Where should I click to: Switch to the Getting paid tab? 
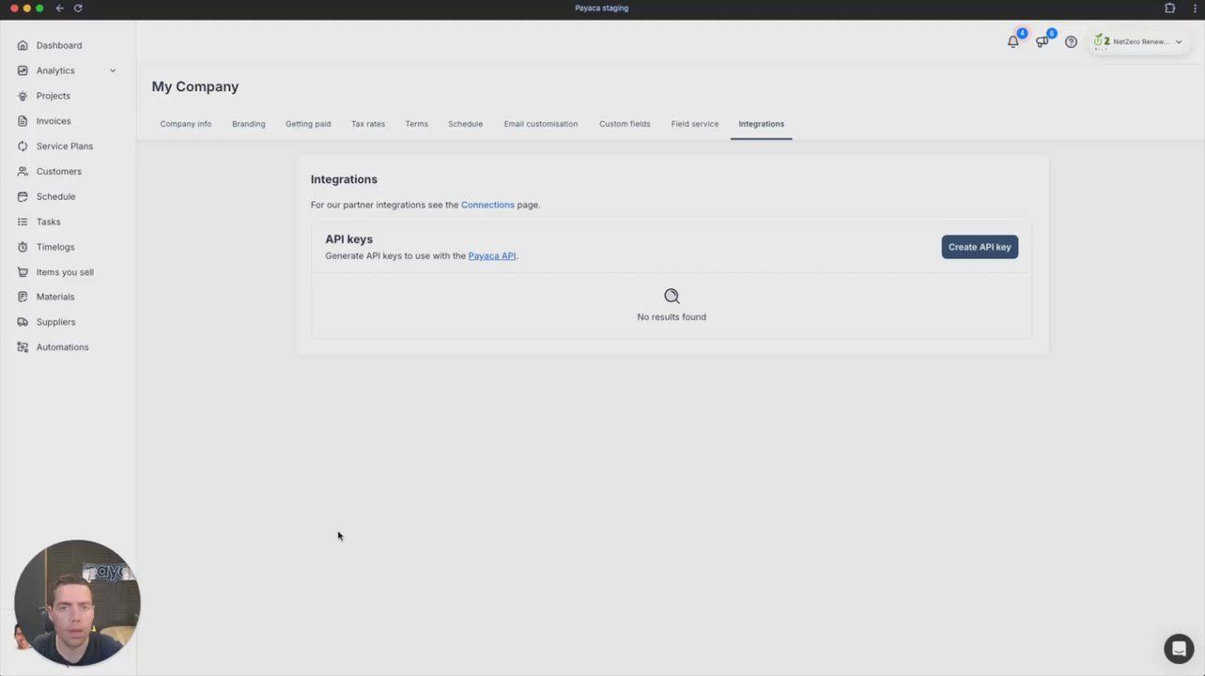308,124
